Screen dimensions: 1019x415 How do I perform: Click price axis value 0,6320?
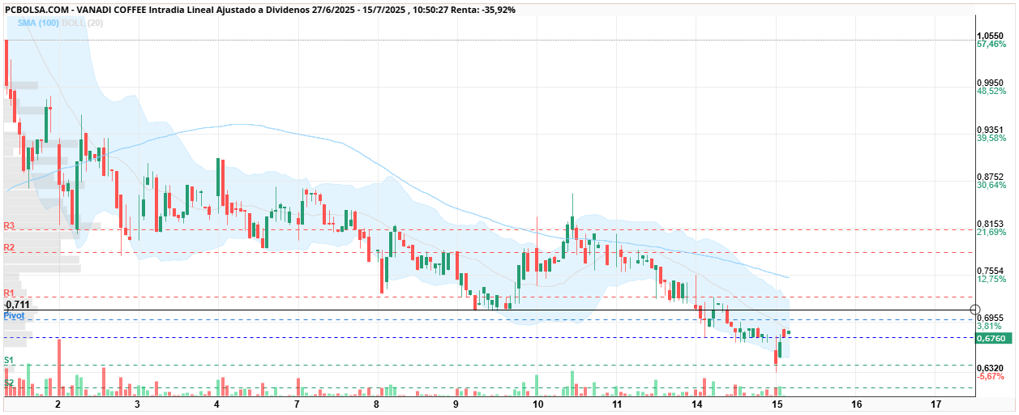[991, 367]
